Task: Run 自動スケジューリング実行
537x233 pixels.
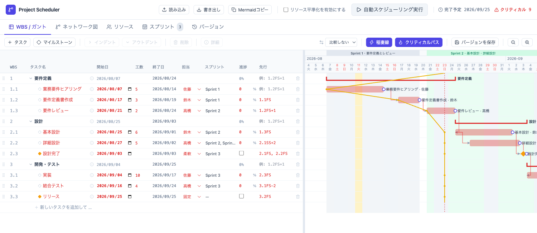Action: coord(390,10)
